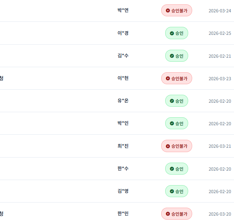234x220 pixels.
Task: Click the 승인불가 badge for 한*민
Action: (177, 214)
